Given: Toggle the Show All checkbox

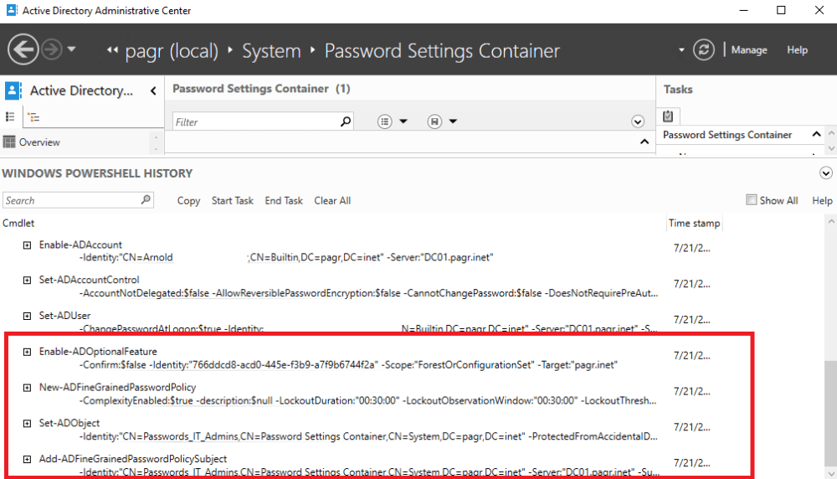Looking at the screenshot, I should [x=751, y=200].
